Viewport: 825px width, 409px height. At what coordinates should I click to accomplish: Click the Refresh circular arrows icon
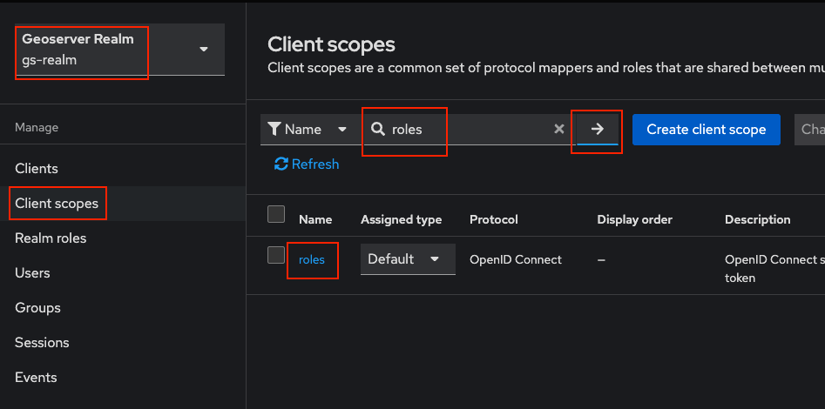click(x=281, y=164)
